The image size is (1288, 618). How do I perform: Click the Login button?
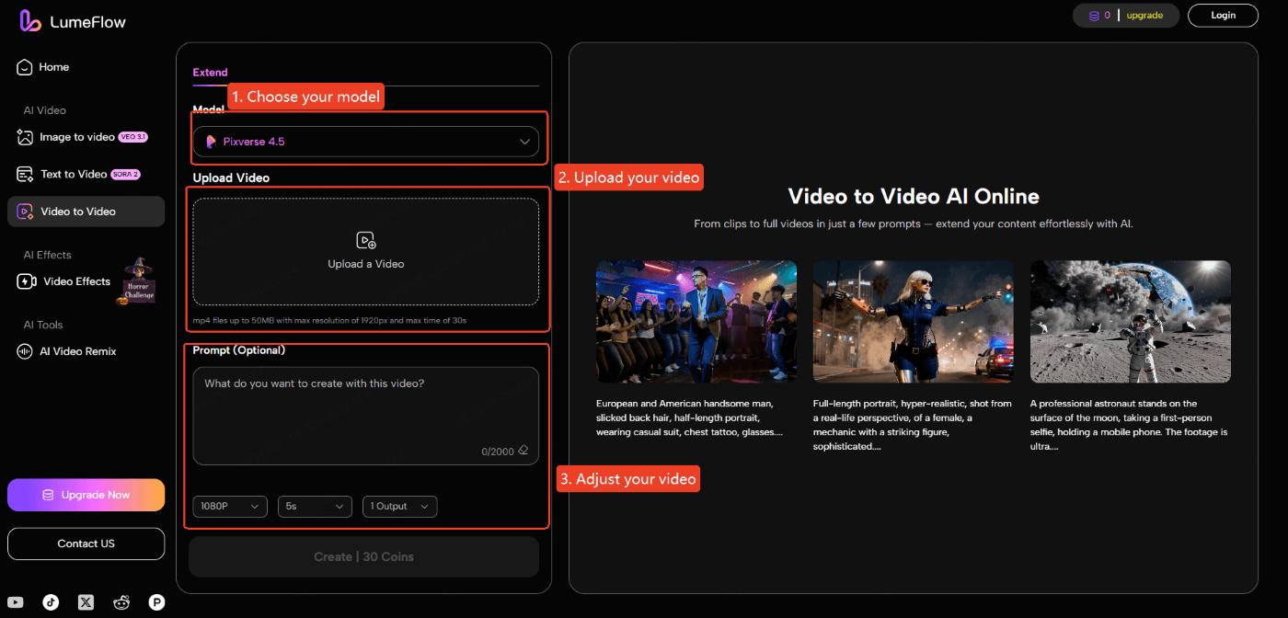[1223, 15]
